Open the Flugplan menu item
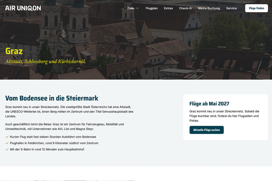 click(x=152, y=8)
